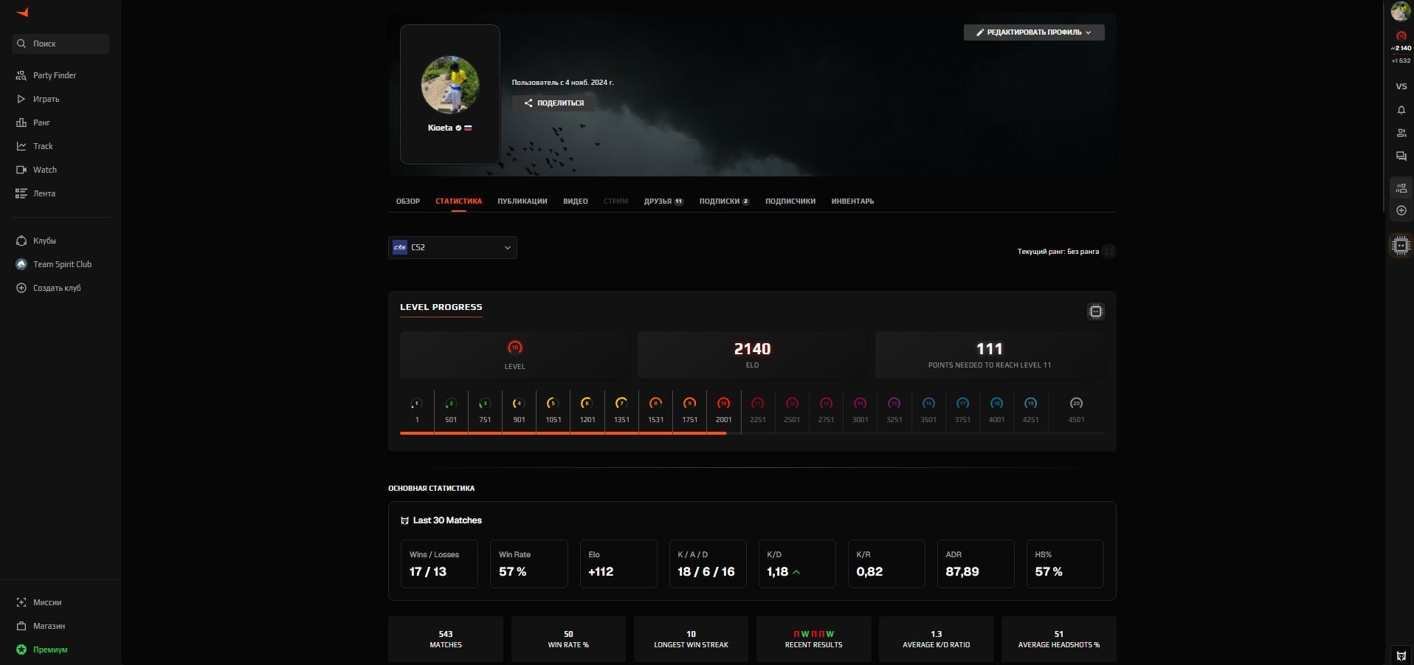Focus the Поиск search field
The image size is (1414, 665).
tap(61, 44)
